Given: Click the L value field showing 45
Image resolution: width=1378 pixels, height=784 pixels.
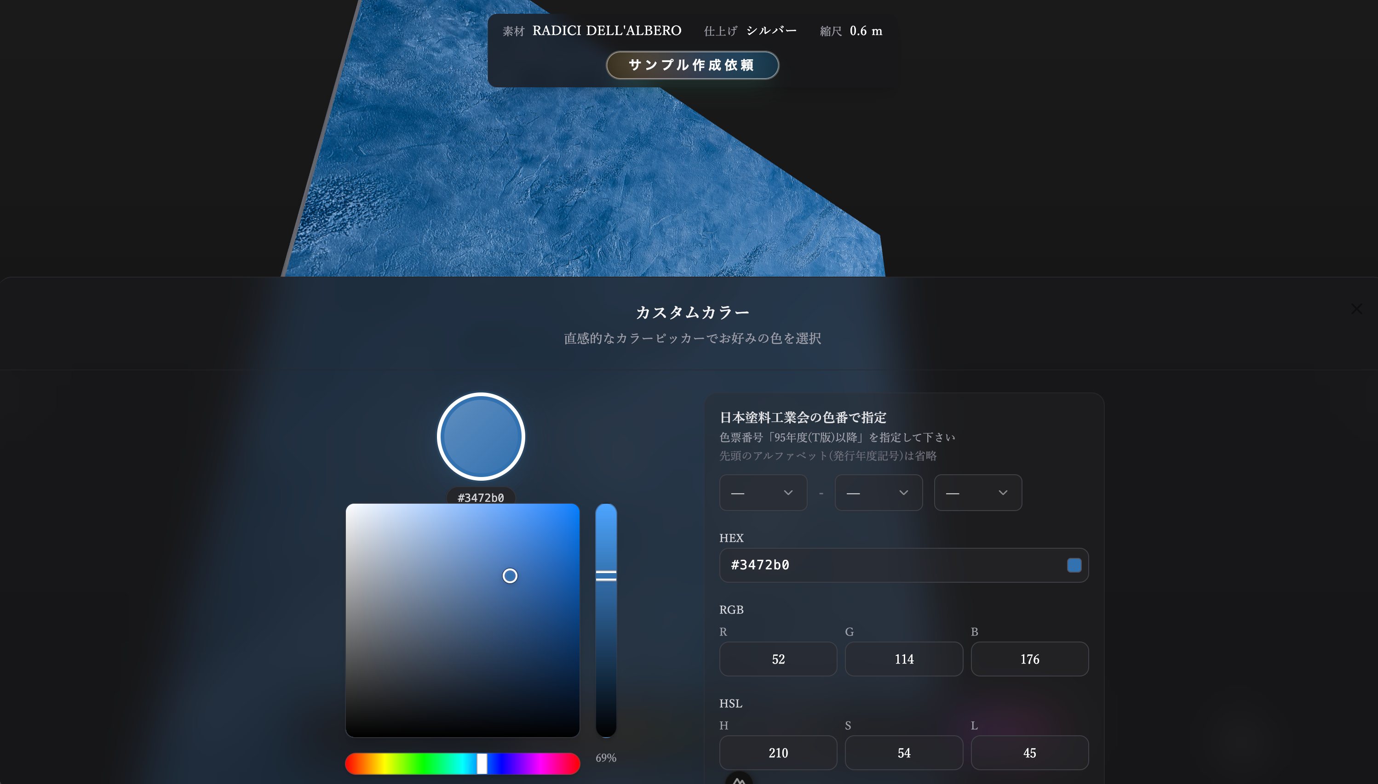Looking at the screenshot, I should click(1029, 752).
